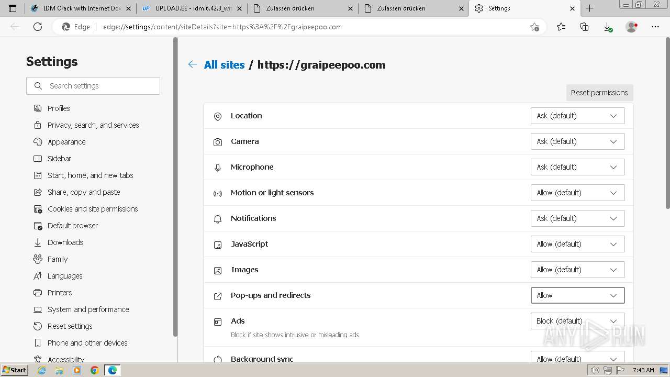The image size is (670, 377).
Task: Click the All sites breadcrumb link
Action: click(x=224, y=65)
